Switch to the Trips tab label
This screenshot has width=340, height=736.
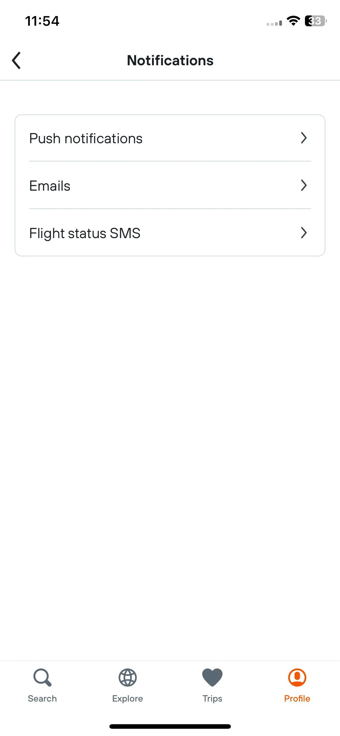click(212, 699)
